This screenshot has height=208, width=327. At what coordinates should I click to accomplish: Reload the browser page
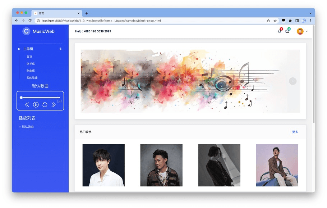tap(30, 21)
